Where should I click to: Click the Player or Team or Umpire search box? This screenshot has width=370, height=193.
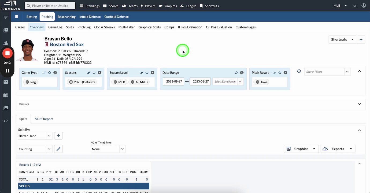pos(50,6)
